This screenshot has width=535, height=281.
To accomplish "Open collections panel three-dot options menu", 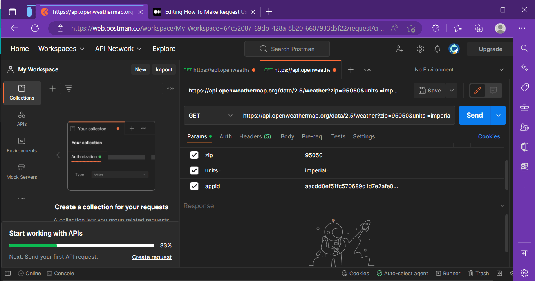I will tap(170, 89).
